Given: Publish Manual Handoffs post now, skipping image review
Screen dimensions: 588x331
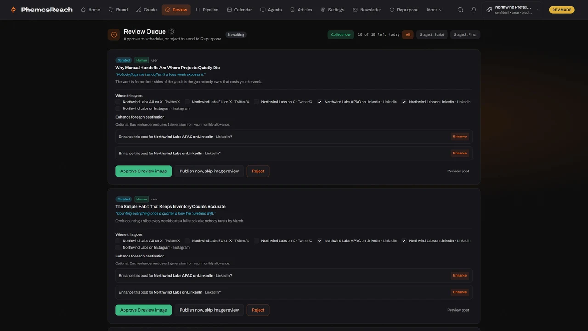Looking at the screenshot, I should click(209, 171).
